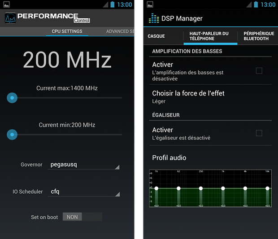The width and height of the screenshot is (278, 239).
Task: Open Choisir la force de l'effet setting
Action: pos(210,97)
